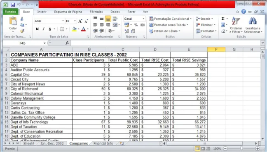
Task: Toggle align text right
Action: pyautogui.click(x=108, y=25)
